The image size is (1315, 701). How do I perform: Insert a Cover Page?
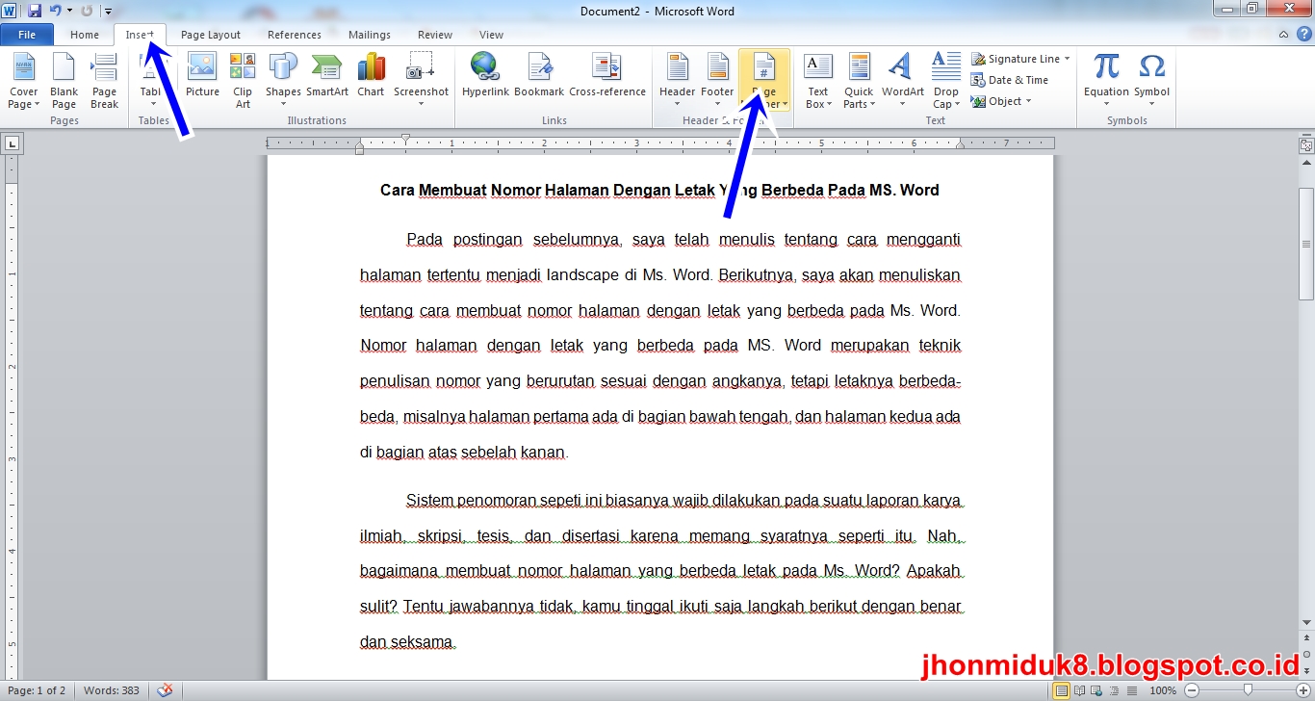pyautogui.click(x=23, y=81)
